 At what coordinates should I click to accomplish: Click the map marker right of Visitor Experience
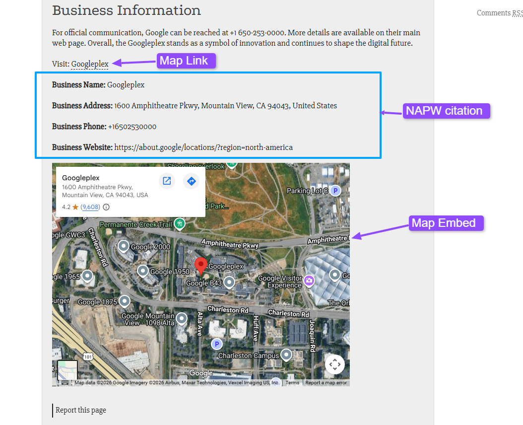tap(334, 276)
